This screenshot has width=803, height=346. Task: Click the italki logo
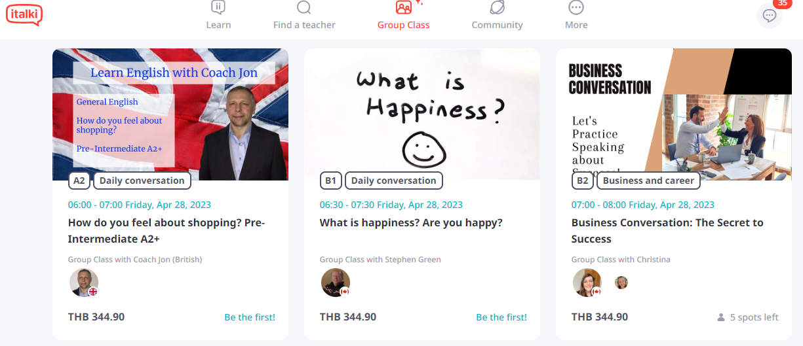pyautogui.click(x=24, y=13)
